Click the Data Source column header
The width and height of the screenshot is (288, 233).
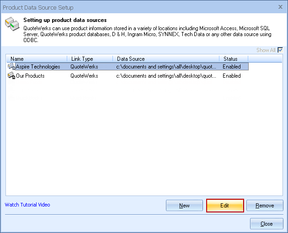[165, 59]
